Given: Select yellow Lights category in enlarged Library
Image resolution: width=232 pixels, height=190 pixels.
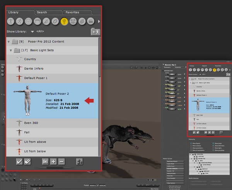Looking at the screenshot, I should pos(64,21).
